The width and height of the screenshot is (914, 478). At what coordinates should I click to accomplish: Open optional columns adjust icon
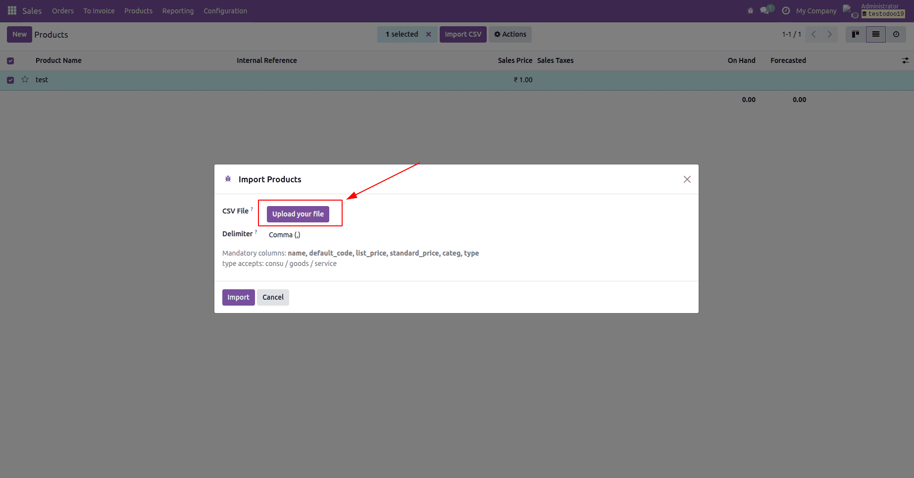905,60
